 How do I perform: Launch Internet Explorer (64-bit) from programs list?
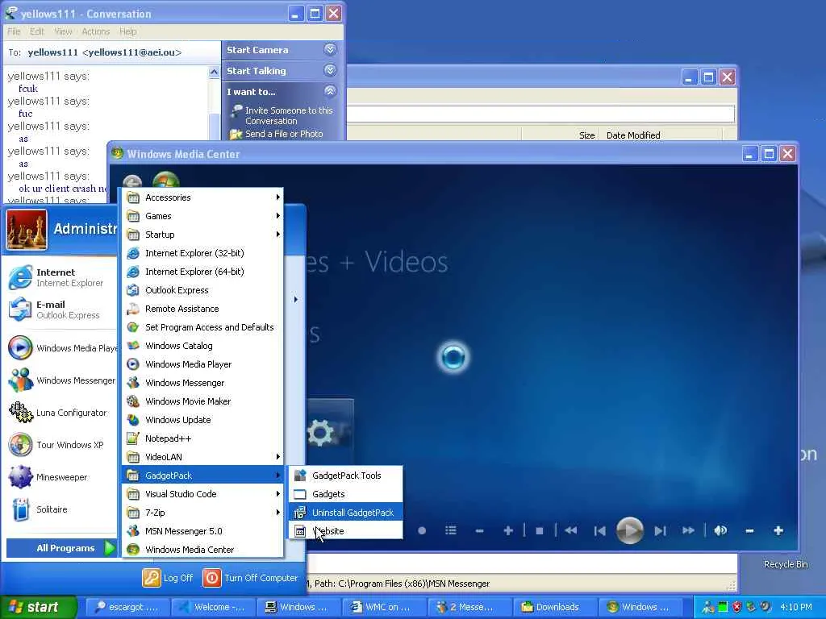(202, 272)
